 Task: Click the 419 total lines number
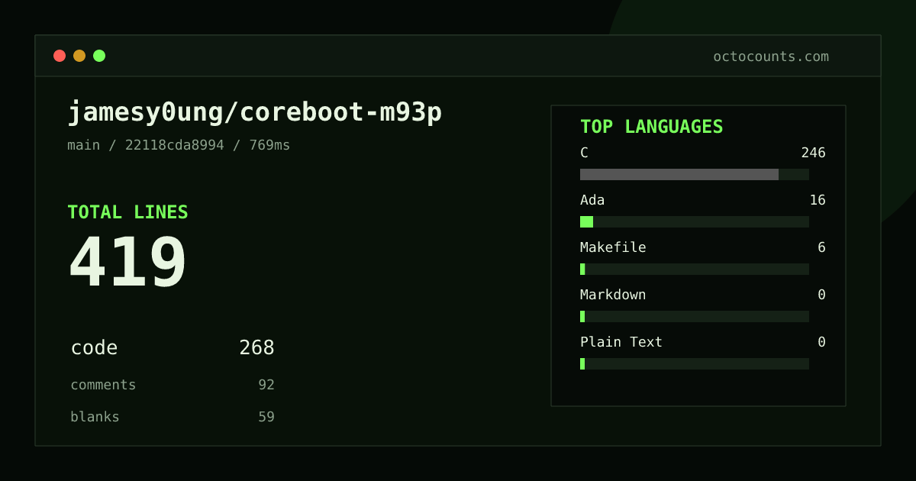[127, 262]
